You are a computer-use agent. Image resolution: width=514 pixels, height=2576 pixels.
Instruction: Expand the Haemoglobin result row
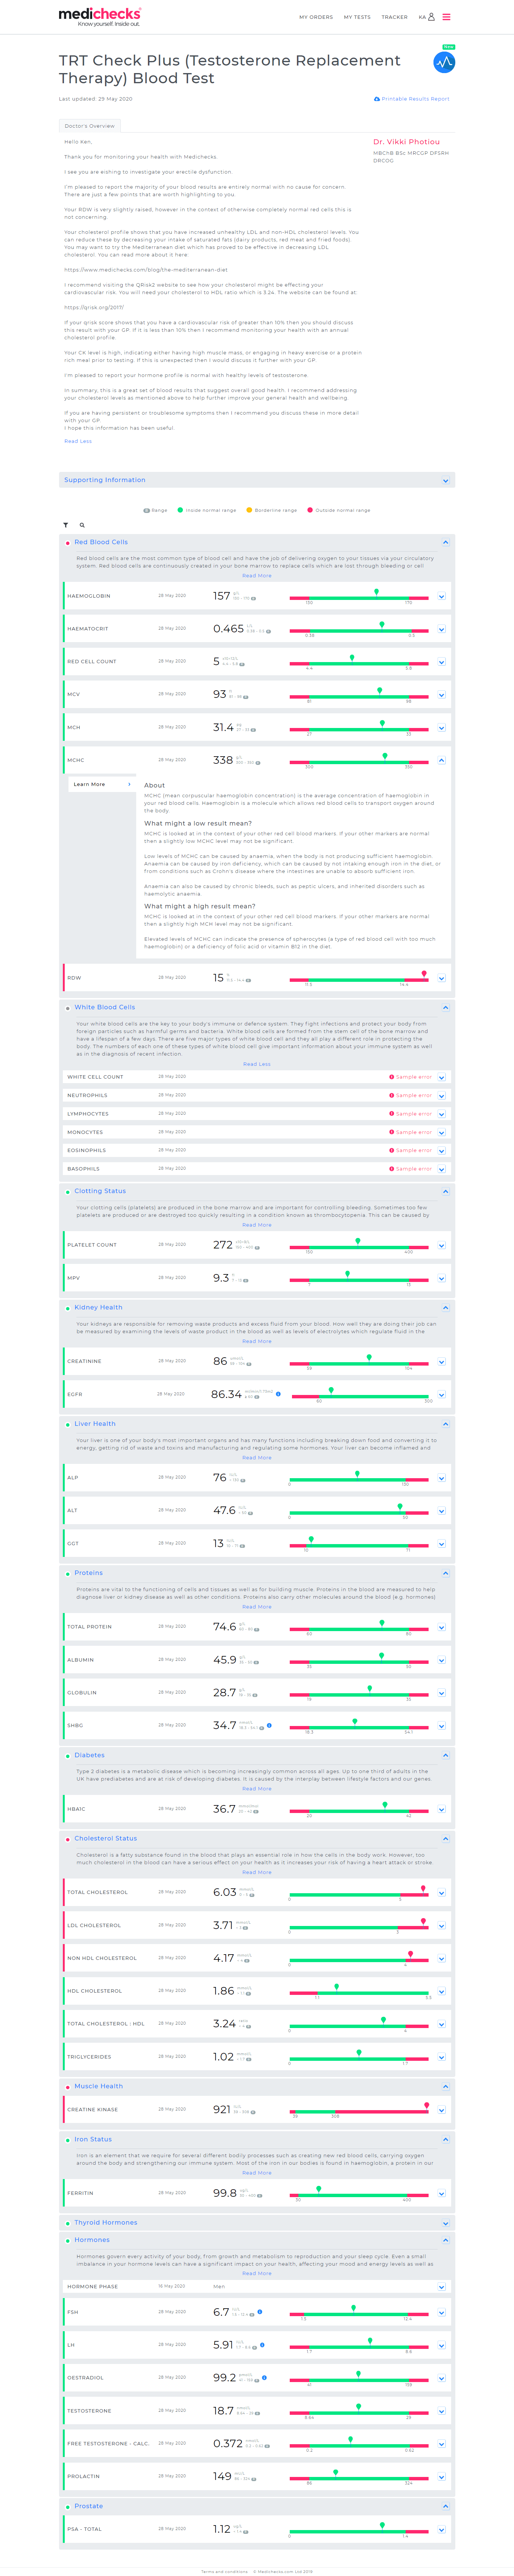tap(441, 596)
